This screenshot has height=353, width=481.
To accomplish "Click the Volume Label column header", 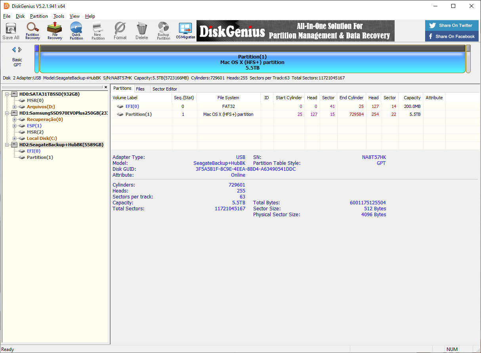I will pyautogui.click(x=141, y=98).
